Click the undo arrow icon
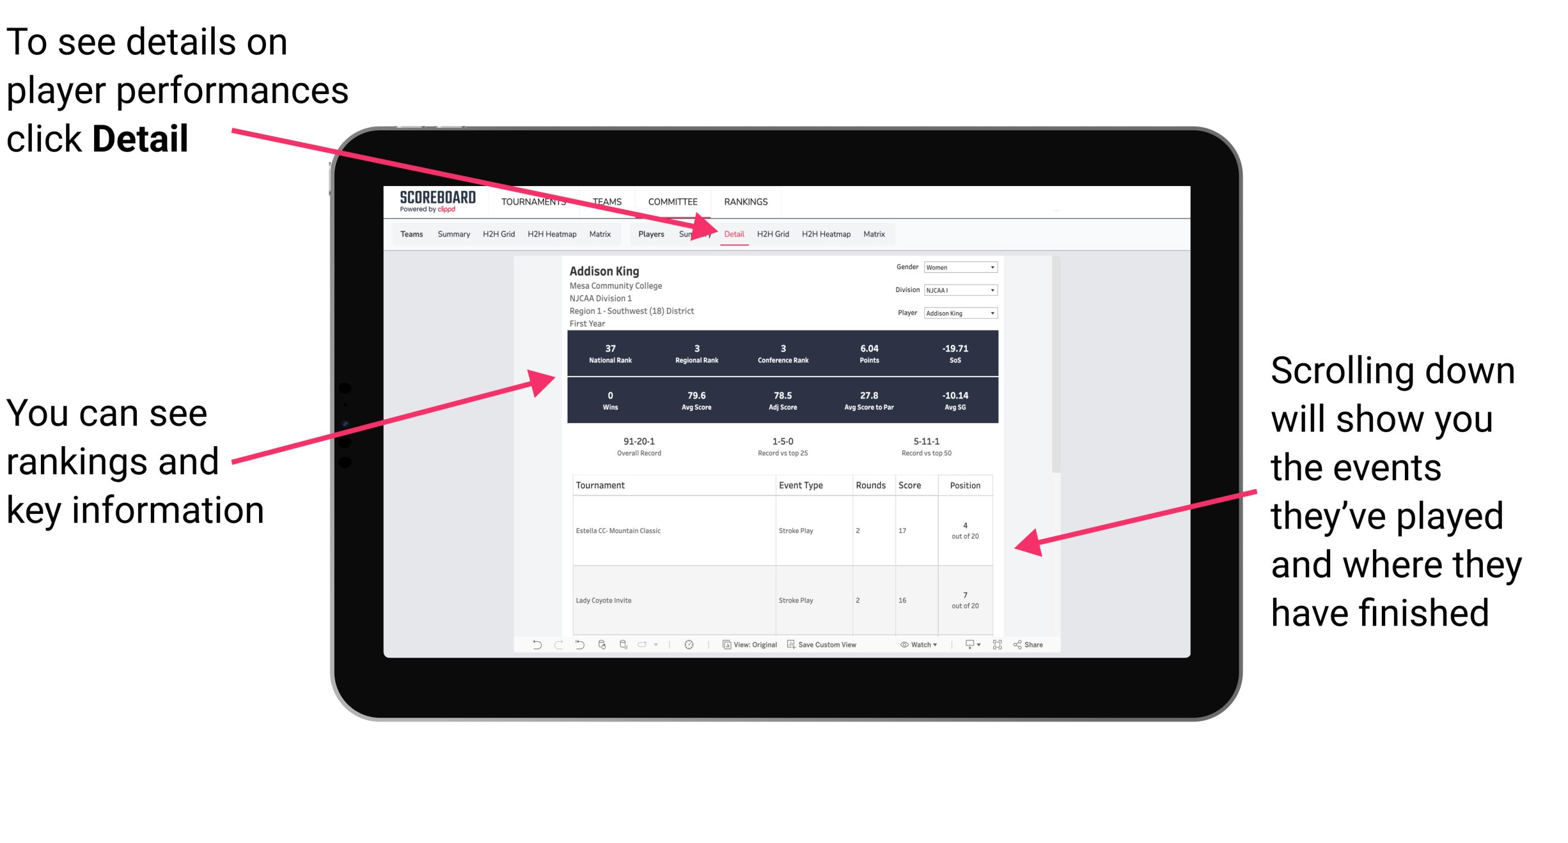Image resolution: width=1568 pixels, height=843 pixels. [x=528, y=650]
